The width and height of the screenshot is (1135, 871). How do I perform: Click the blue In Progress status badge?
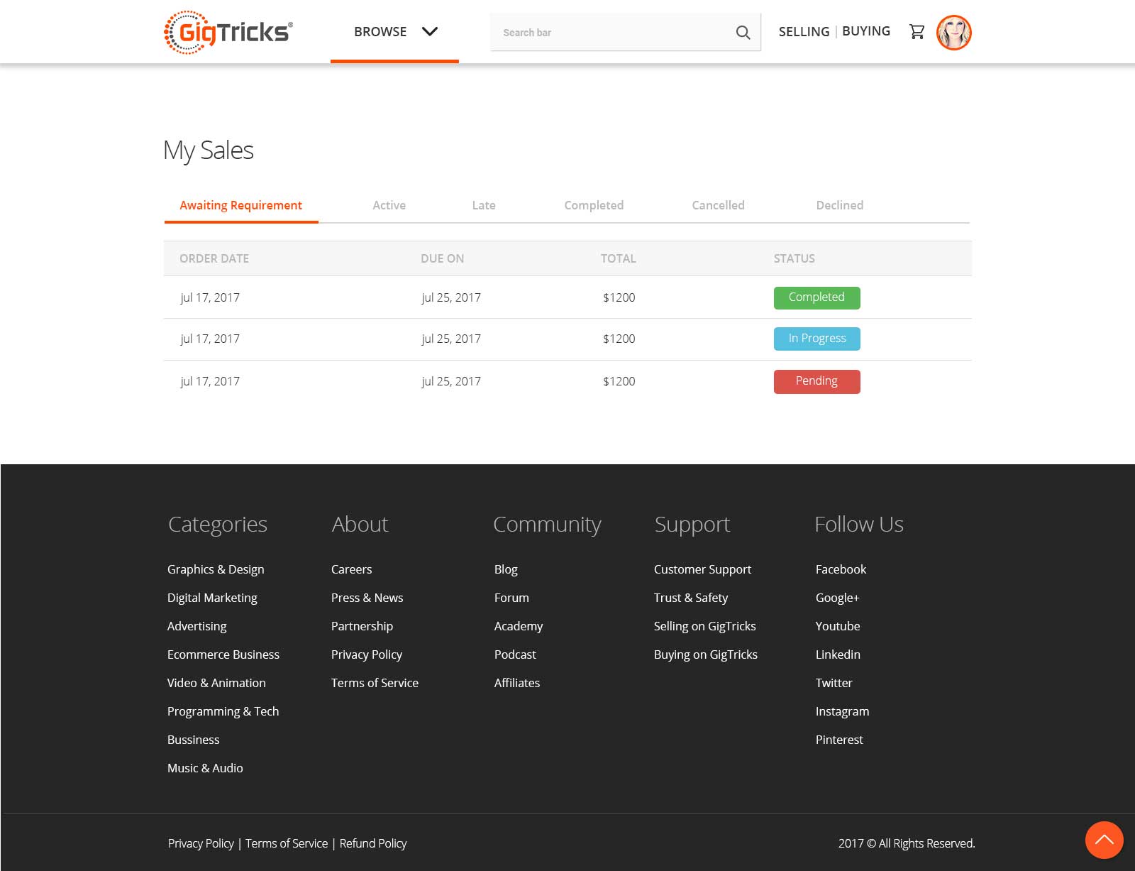click(x=816, y=339)
